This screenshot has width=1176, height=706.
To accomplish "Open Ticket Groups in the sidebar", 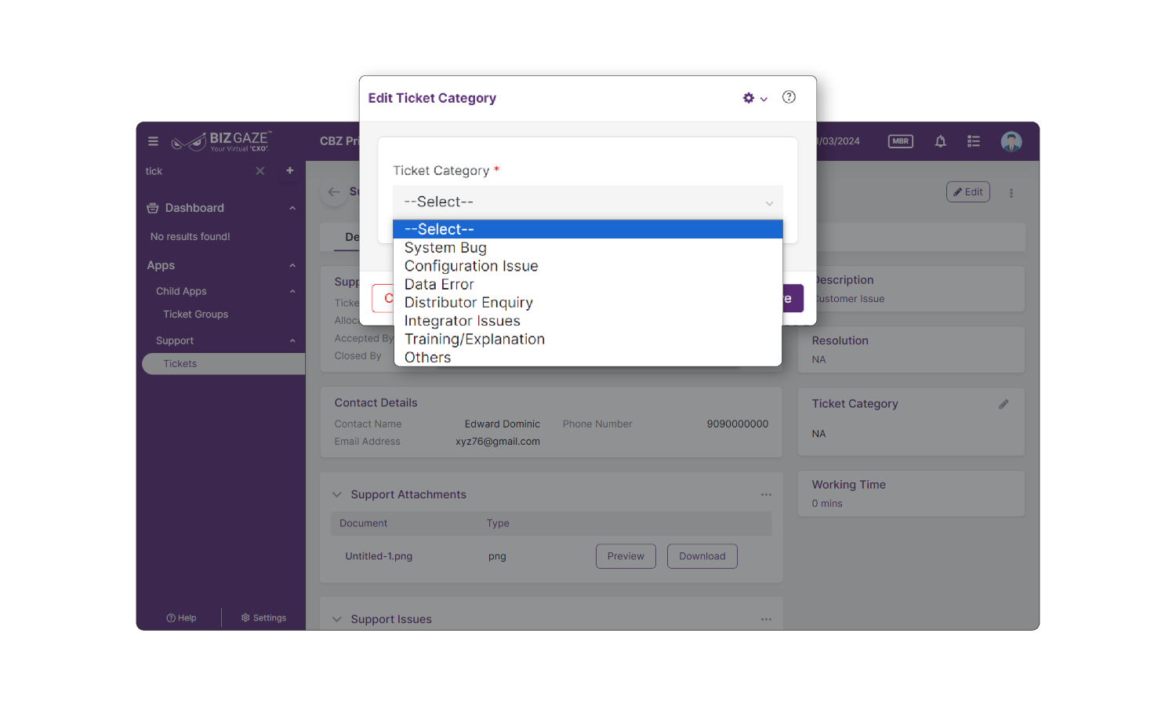I will 195,315.
